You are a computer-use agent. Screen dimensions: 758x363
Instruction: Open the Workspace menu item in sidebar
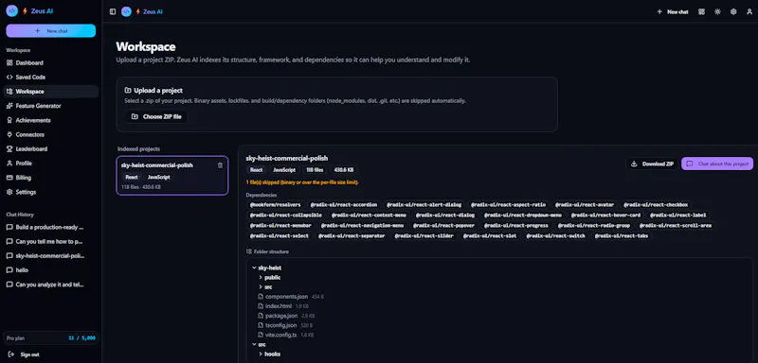click(x=51, y=92)
